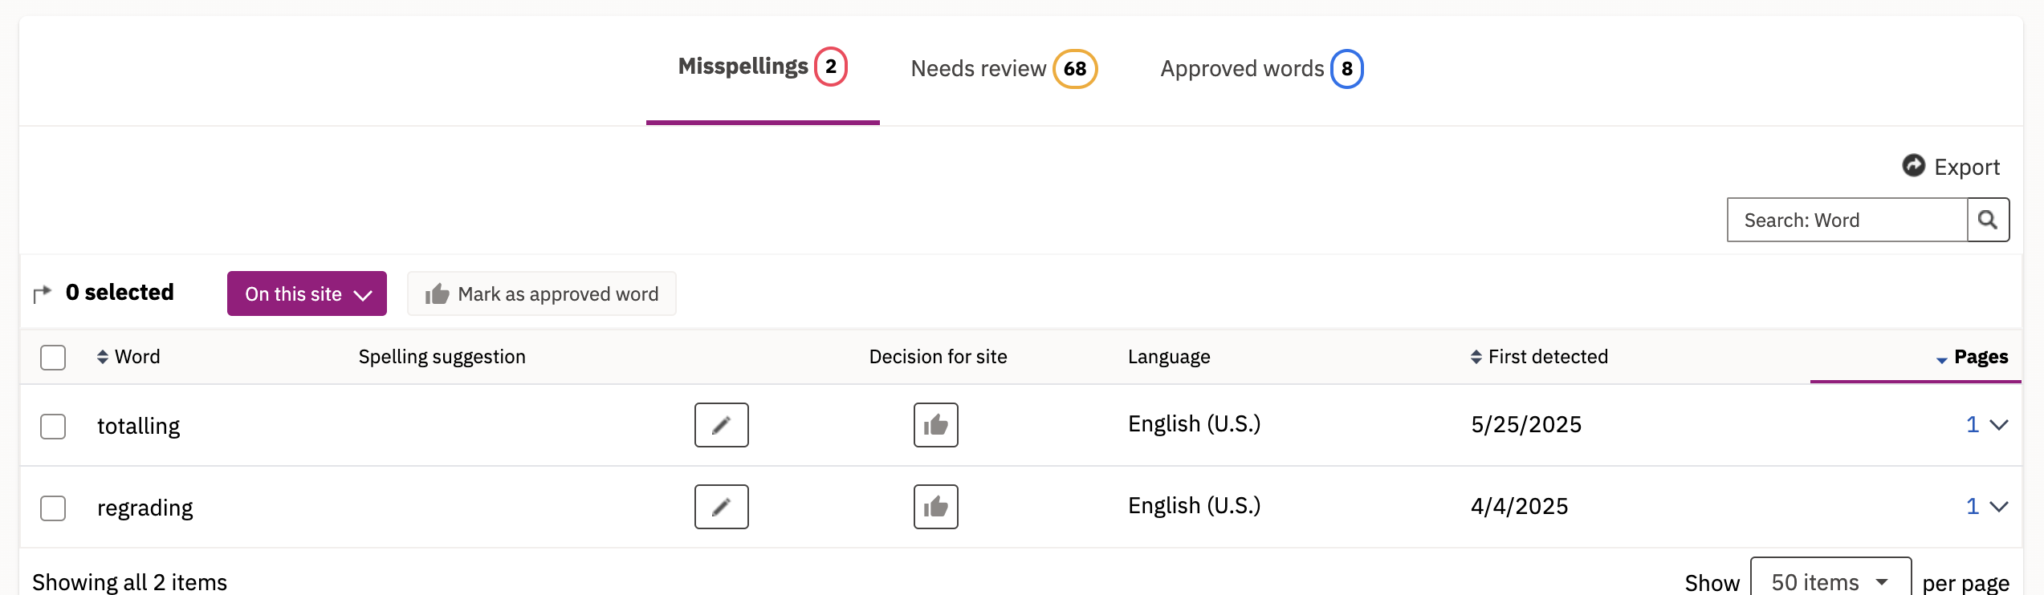This screenshot has width=2044, height=595.
Task: Approve totalling with the thumbs-up icon
Action: click(935, 425)
